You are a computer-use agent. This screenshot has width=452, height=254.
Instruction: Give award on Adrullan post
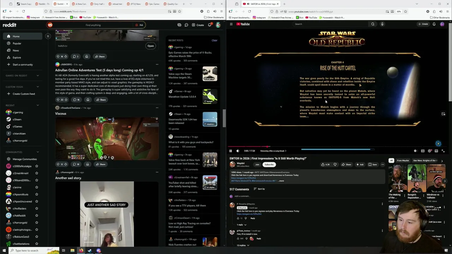[88, 100]
